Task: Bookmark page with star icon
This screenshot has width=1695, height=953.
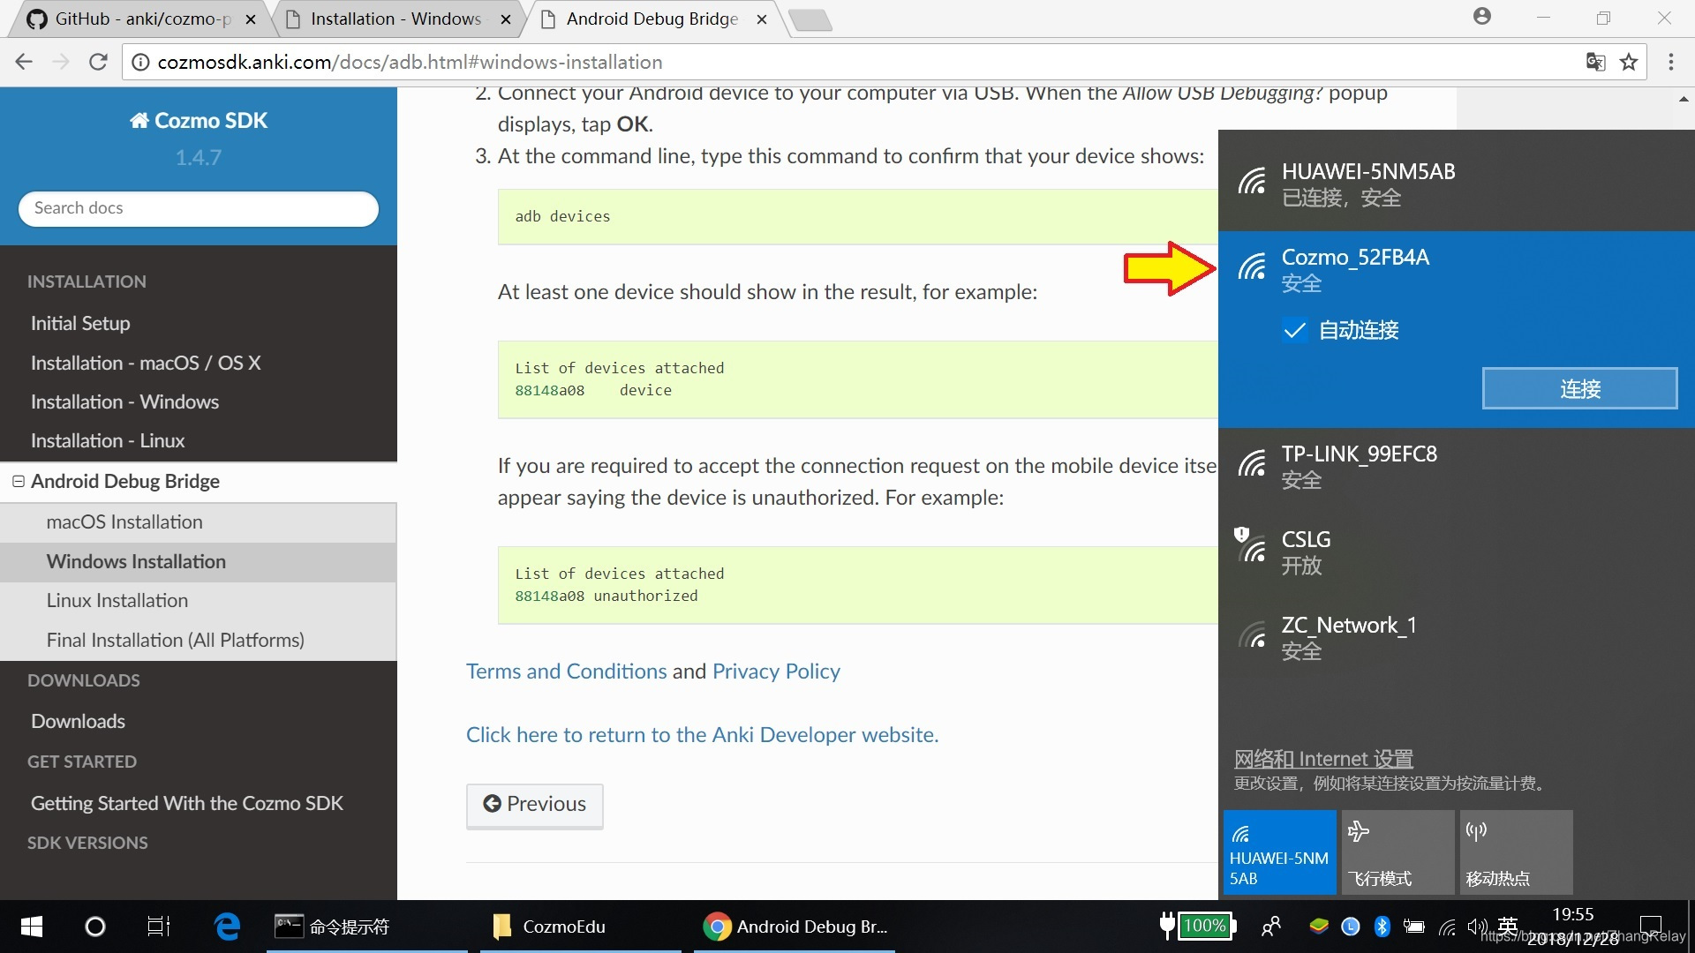Action: coord(1629,62)
